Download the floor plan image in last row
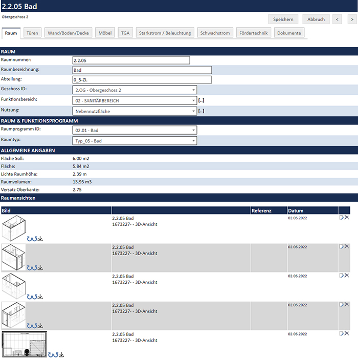 61,354
